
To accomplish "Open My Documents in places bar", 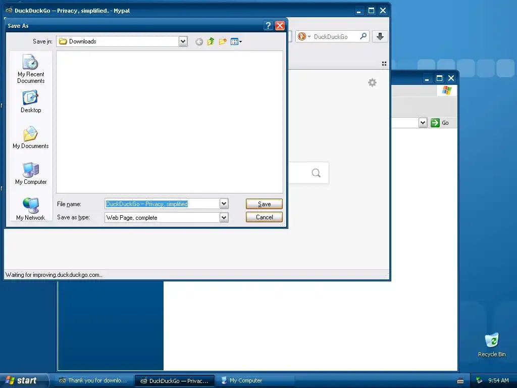I will click(x=31, y=137).
